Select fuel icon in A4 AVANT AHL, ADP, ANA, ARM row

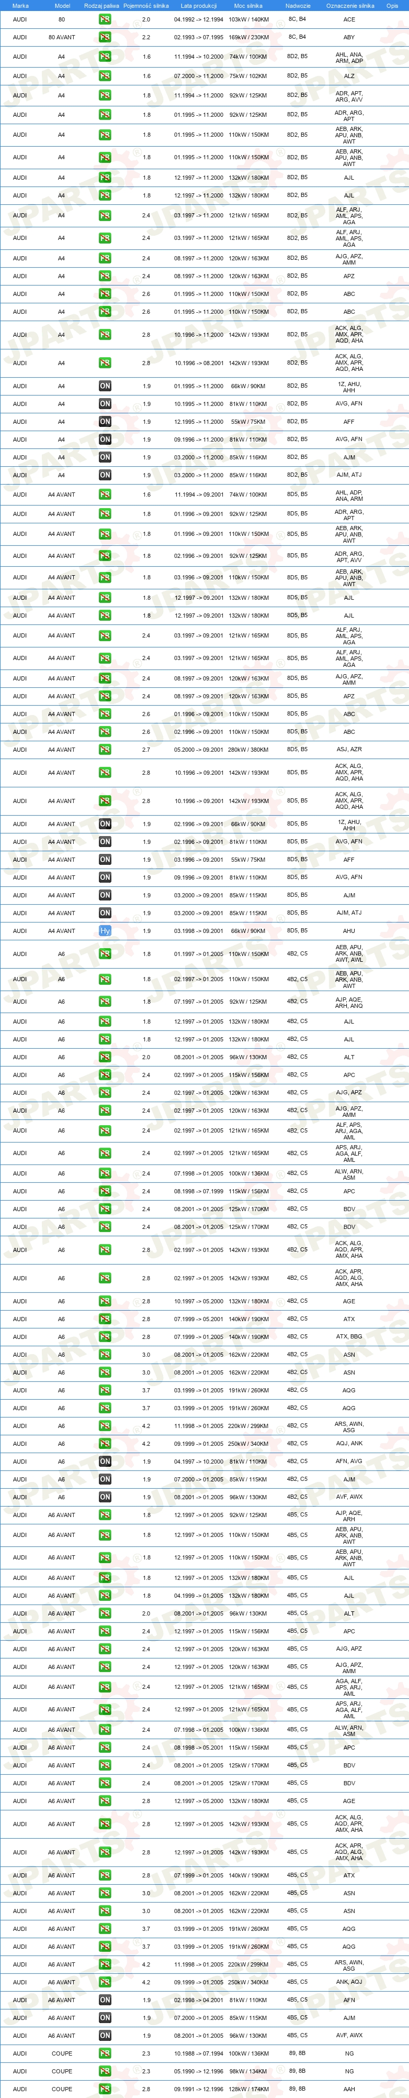tap(105, 495)
